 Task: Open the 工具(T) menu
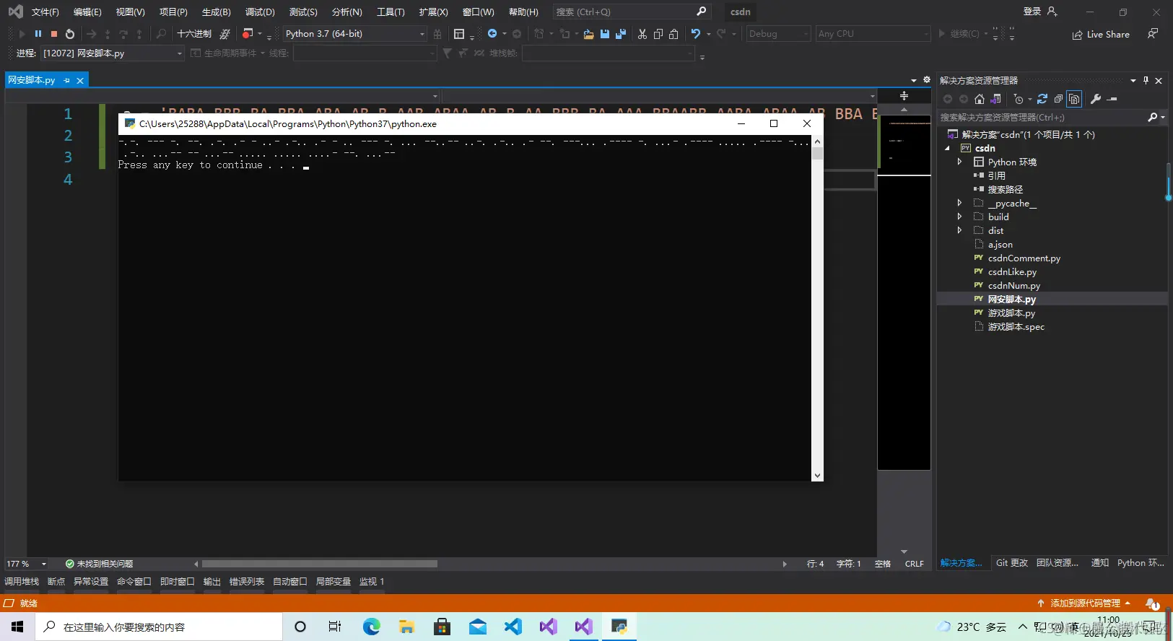pyautogui.click(x=391, y=12)
